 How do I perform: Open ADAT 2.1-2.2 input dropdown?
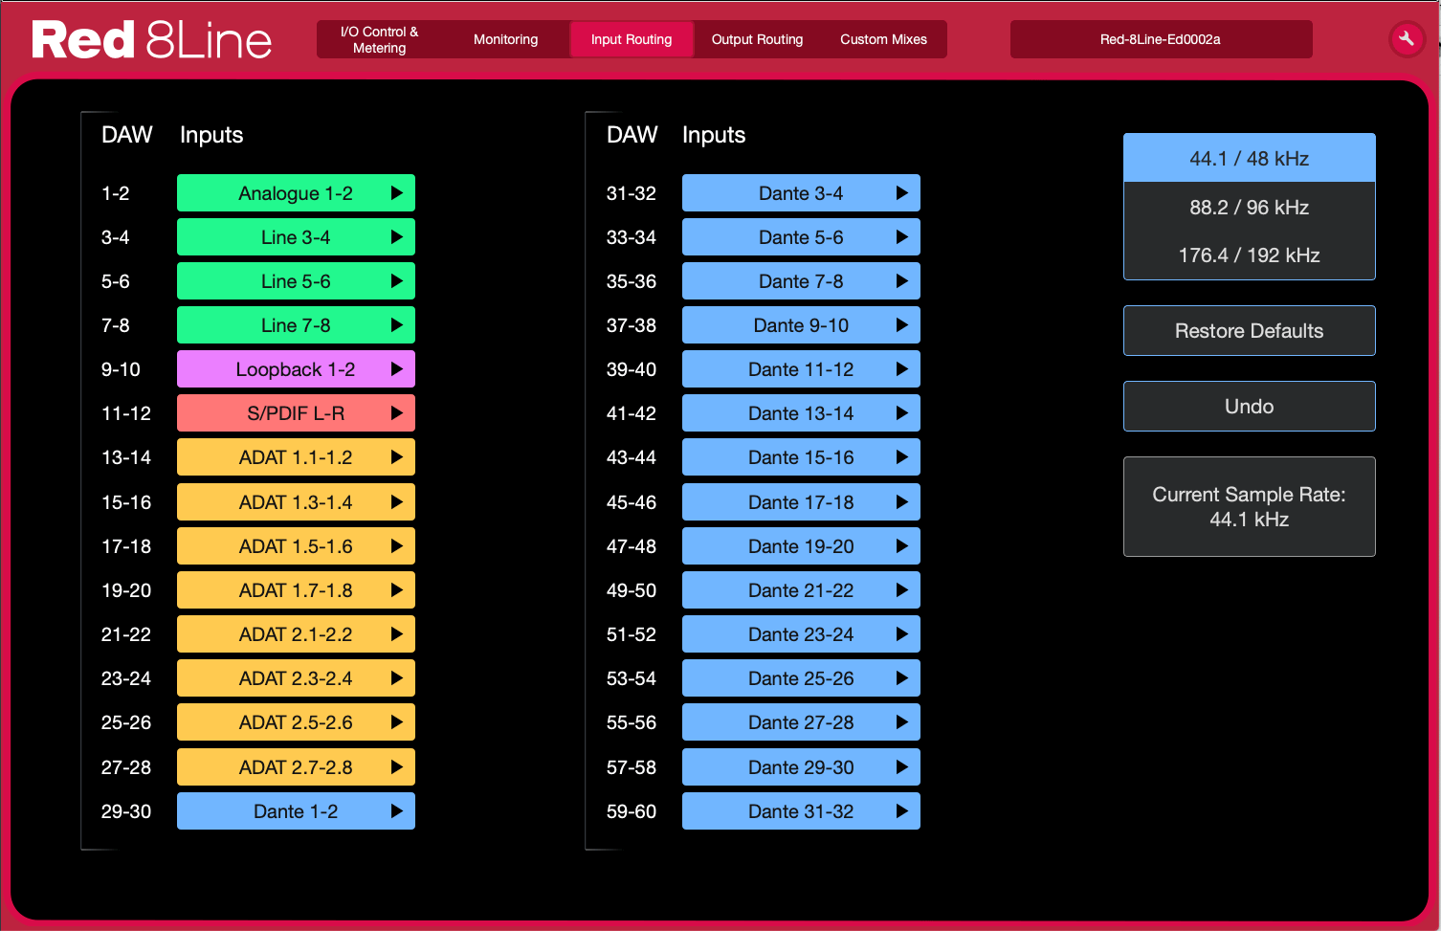[296, 634]
